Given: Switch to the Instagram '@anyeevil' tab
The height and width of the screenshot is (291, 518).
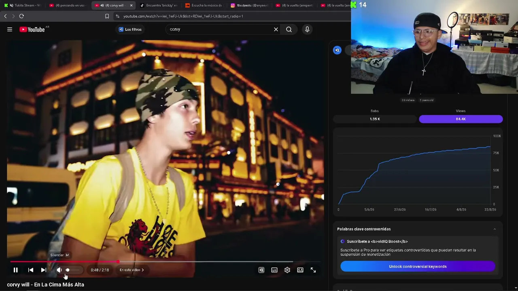Looking at the screenshot, I should coord(249,5).
